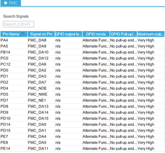Click the GPIO Pull-up column header
Image resolution: width=165 pixels, height=153 pixels.
tap(123, 34)
